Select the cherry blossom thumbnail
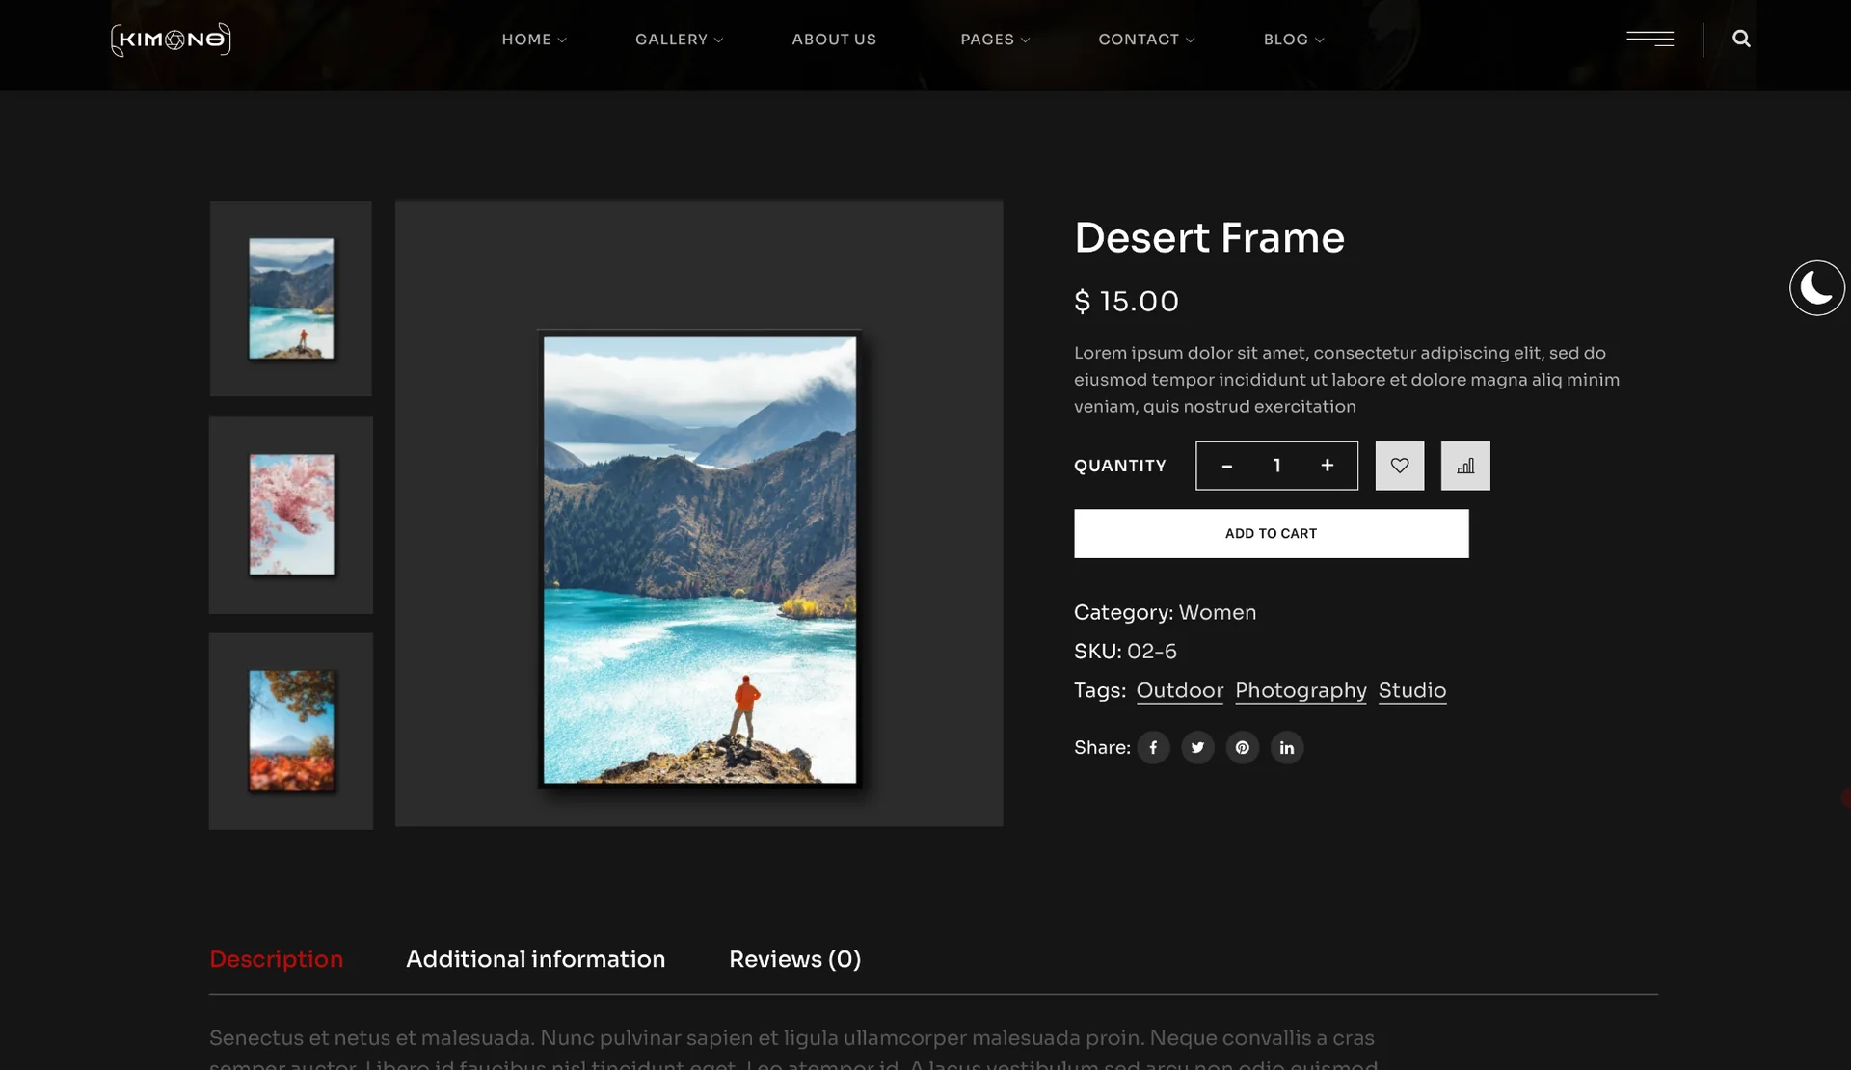The height and width of the screenshot is (1070, 1851). click(291, 516)
